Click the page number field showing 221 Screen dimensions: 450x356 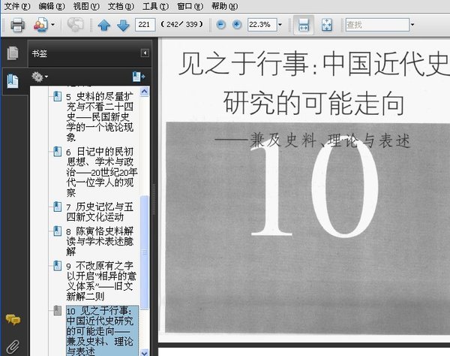click(x=145, y=25)
